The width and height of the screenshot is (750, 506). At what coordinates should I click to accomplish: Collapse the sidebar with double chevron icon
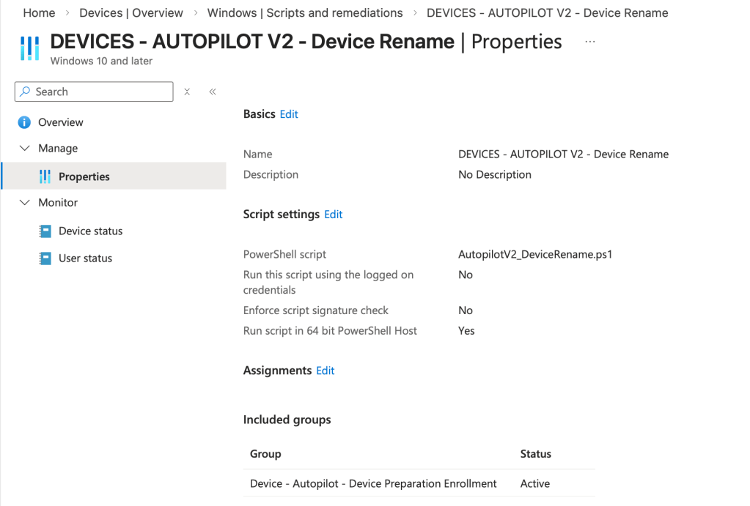coord(213,92)
